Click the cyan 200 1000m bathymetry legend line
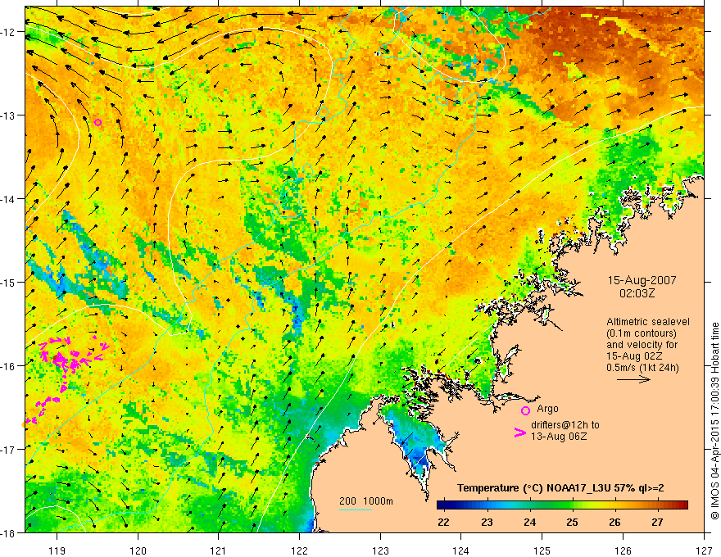The height and width of the screenshot is (557, 721). click(x=356, y=509)
